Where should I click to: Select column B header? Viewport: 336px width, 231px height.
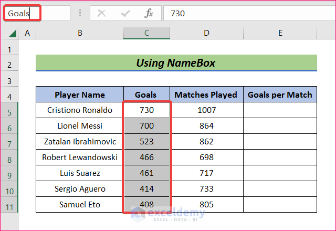pyautogui.click(x=80, y=33)
